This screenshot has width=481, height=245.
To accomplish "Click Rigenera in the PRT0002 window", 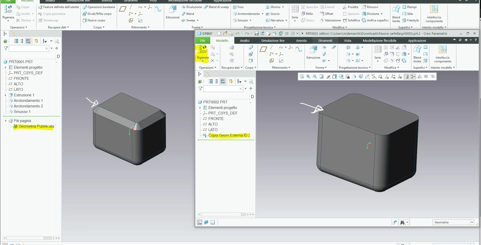I will [x=203, y=53].
